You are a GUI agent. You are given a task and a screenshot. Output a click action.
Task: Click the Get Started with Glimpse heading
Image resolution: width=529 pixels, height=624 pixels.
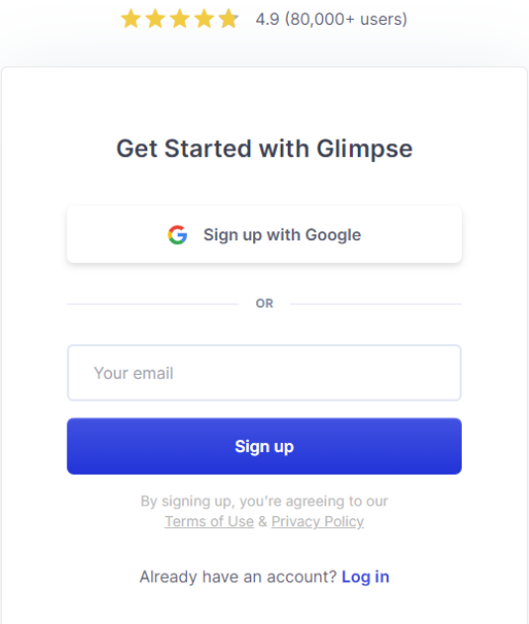tap(264, 148)
